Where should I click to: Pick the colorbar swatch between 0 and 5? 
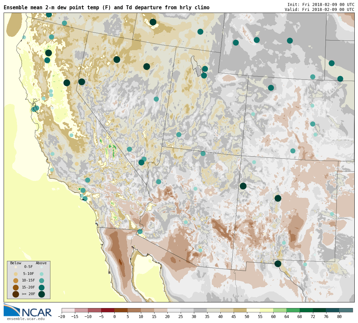[121, 310]
